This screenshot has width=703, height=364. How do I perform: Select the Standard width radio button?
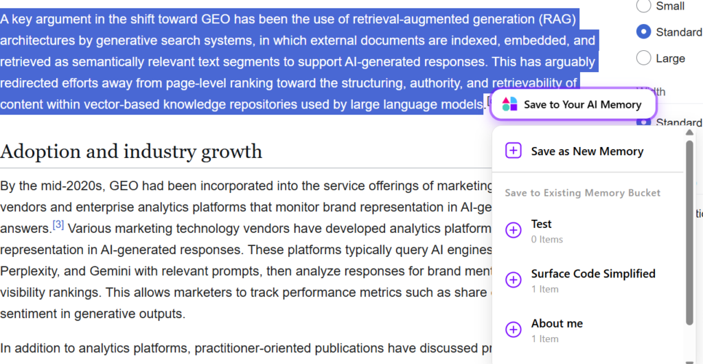(x=643, y=122)
